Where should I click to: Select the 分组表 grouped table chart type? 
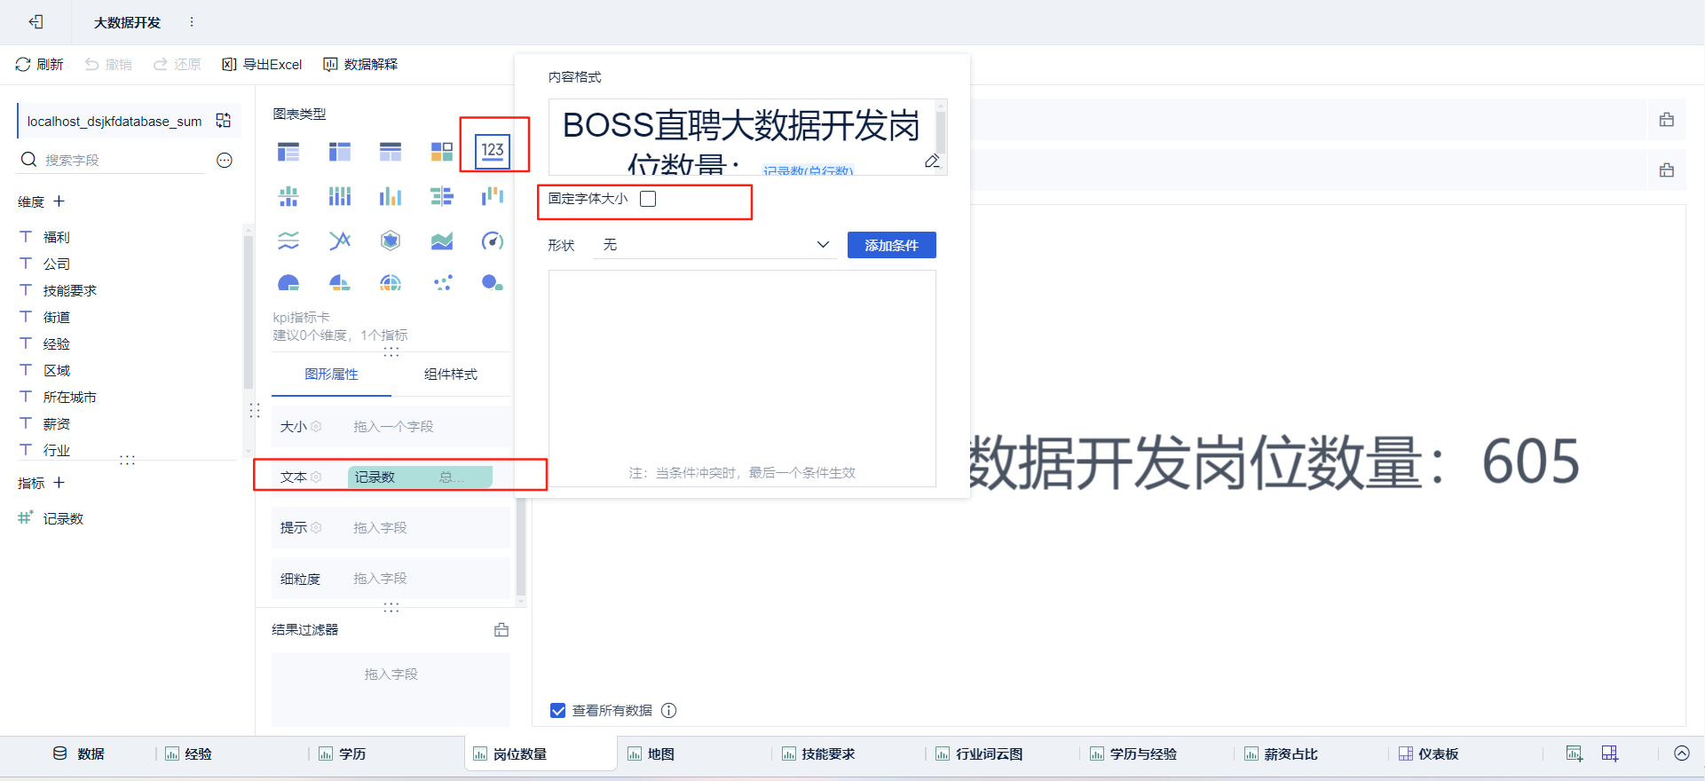(x=288, y=152)
